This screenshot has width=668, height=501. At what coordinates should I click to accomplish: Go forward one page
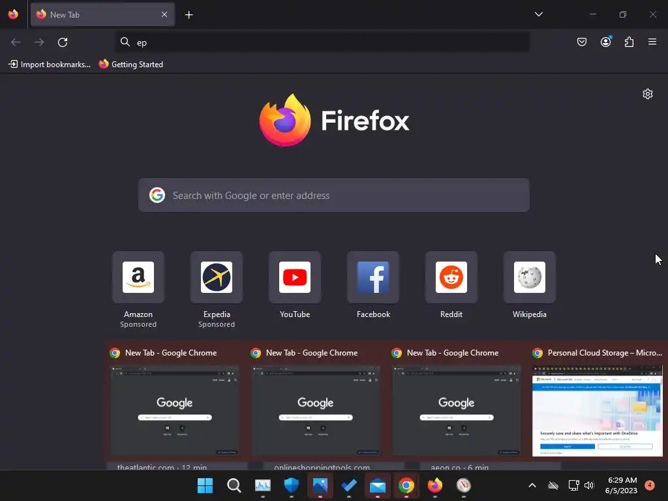[x=39, y=42]
